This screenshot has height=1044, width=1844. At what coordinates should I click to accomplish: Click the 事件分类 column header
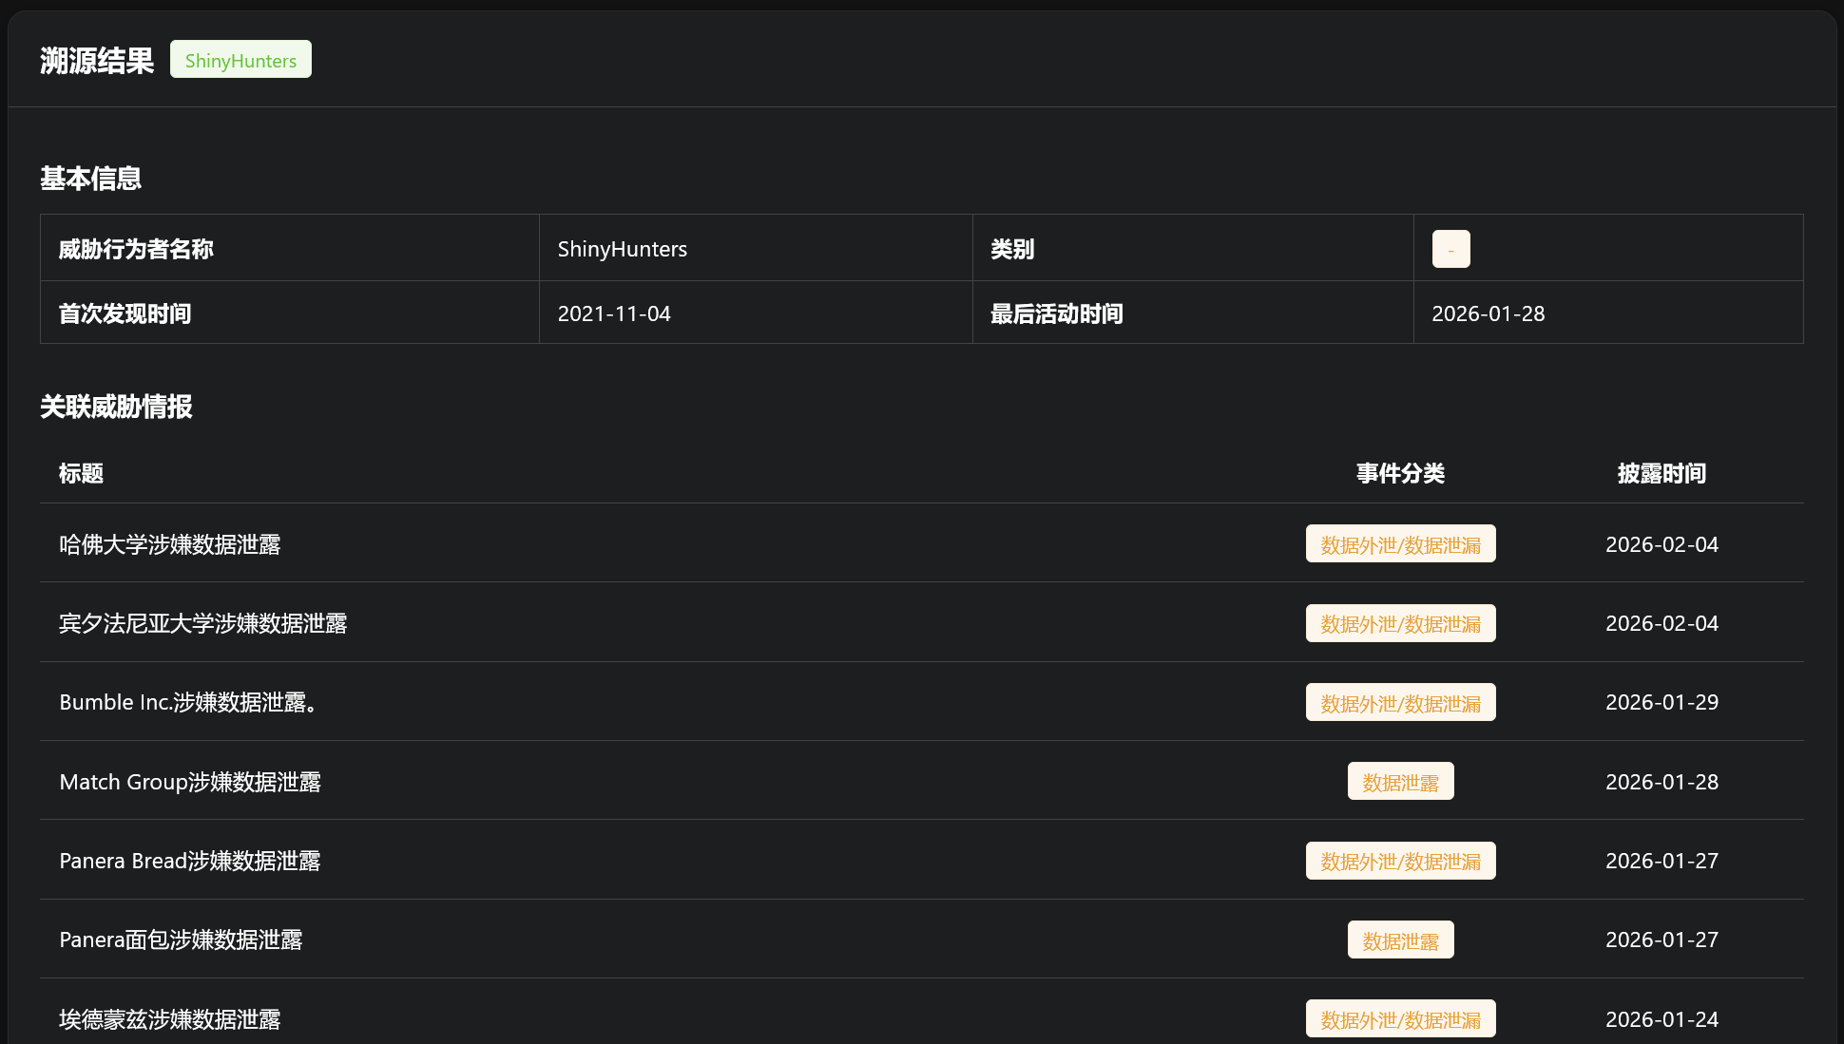point(1400,473)
